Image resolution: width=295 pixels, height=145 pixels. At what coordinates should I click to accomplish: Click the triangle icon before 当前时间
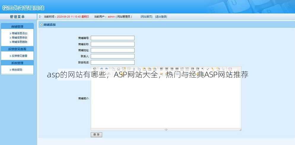pyautogui.click(x=40, y=17)
